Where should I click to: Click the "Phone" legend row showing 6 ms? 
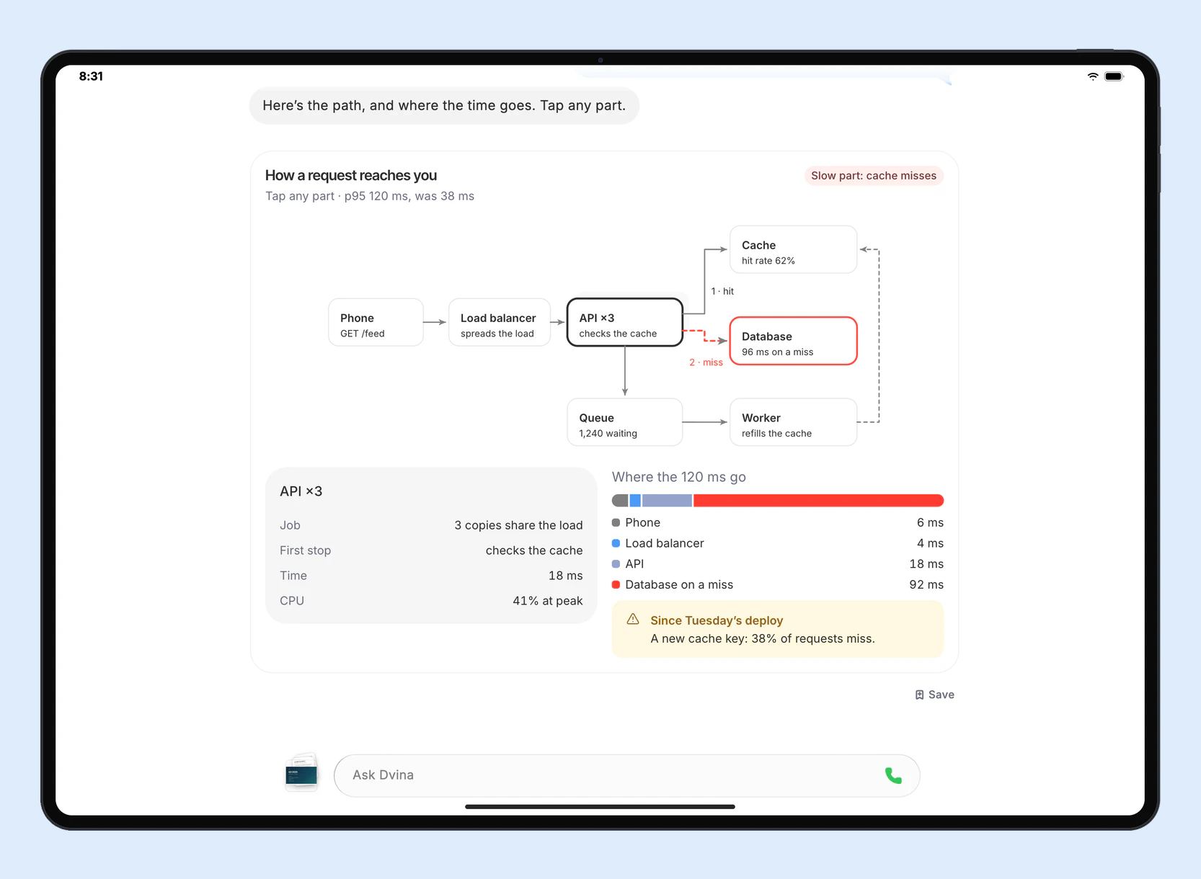pos(778,522)
